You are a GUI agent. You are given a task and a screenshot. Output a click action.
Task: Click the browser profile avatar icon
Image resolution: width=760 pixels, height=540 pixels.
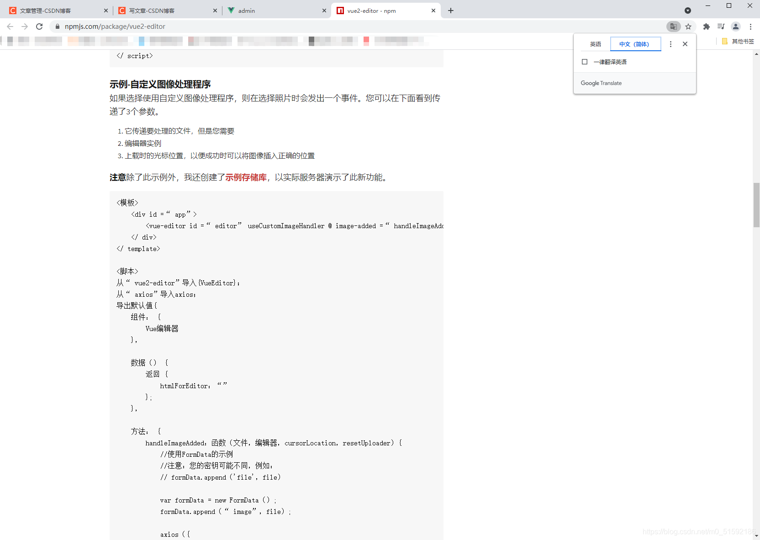(x=735, y=26)
